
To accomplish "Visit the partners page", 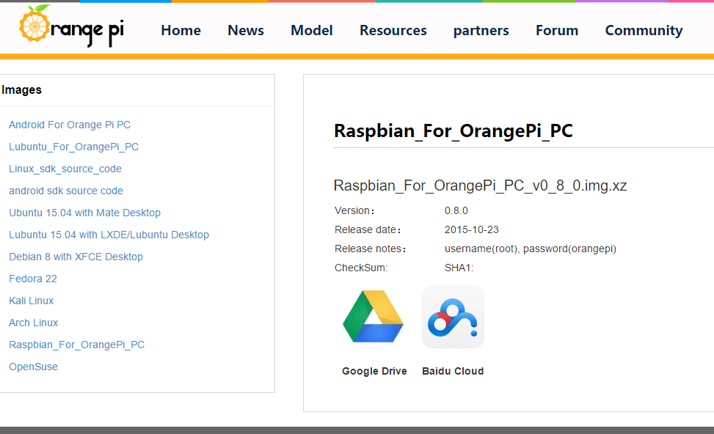I will click(x=481, y=30).
